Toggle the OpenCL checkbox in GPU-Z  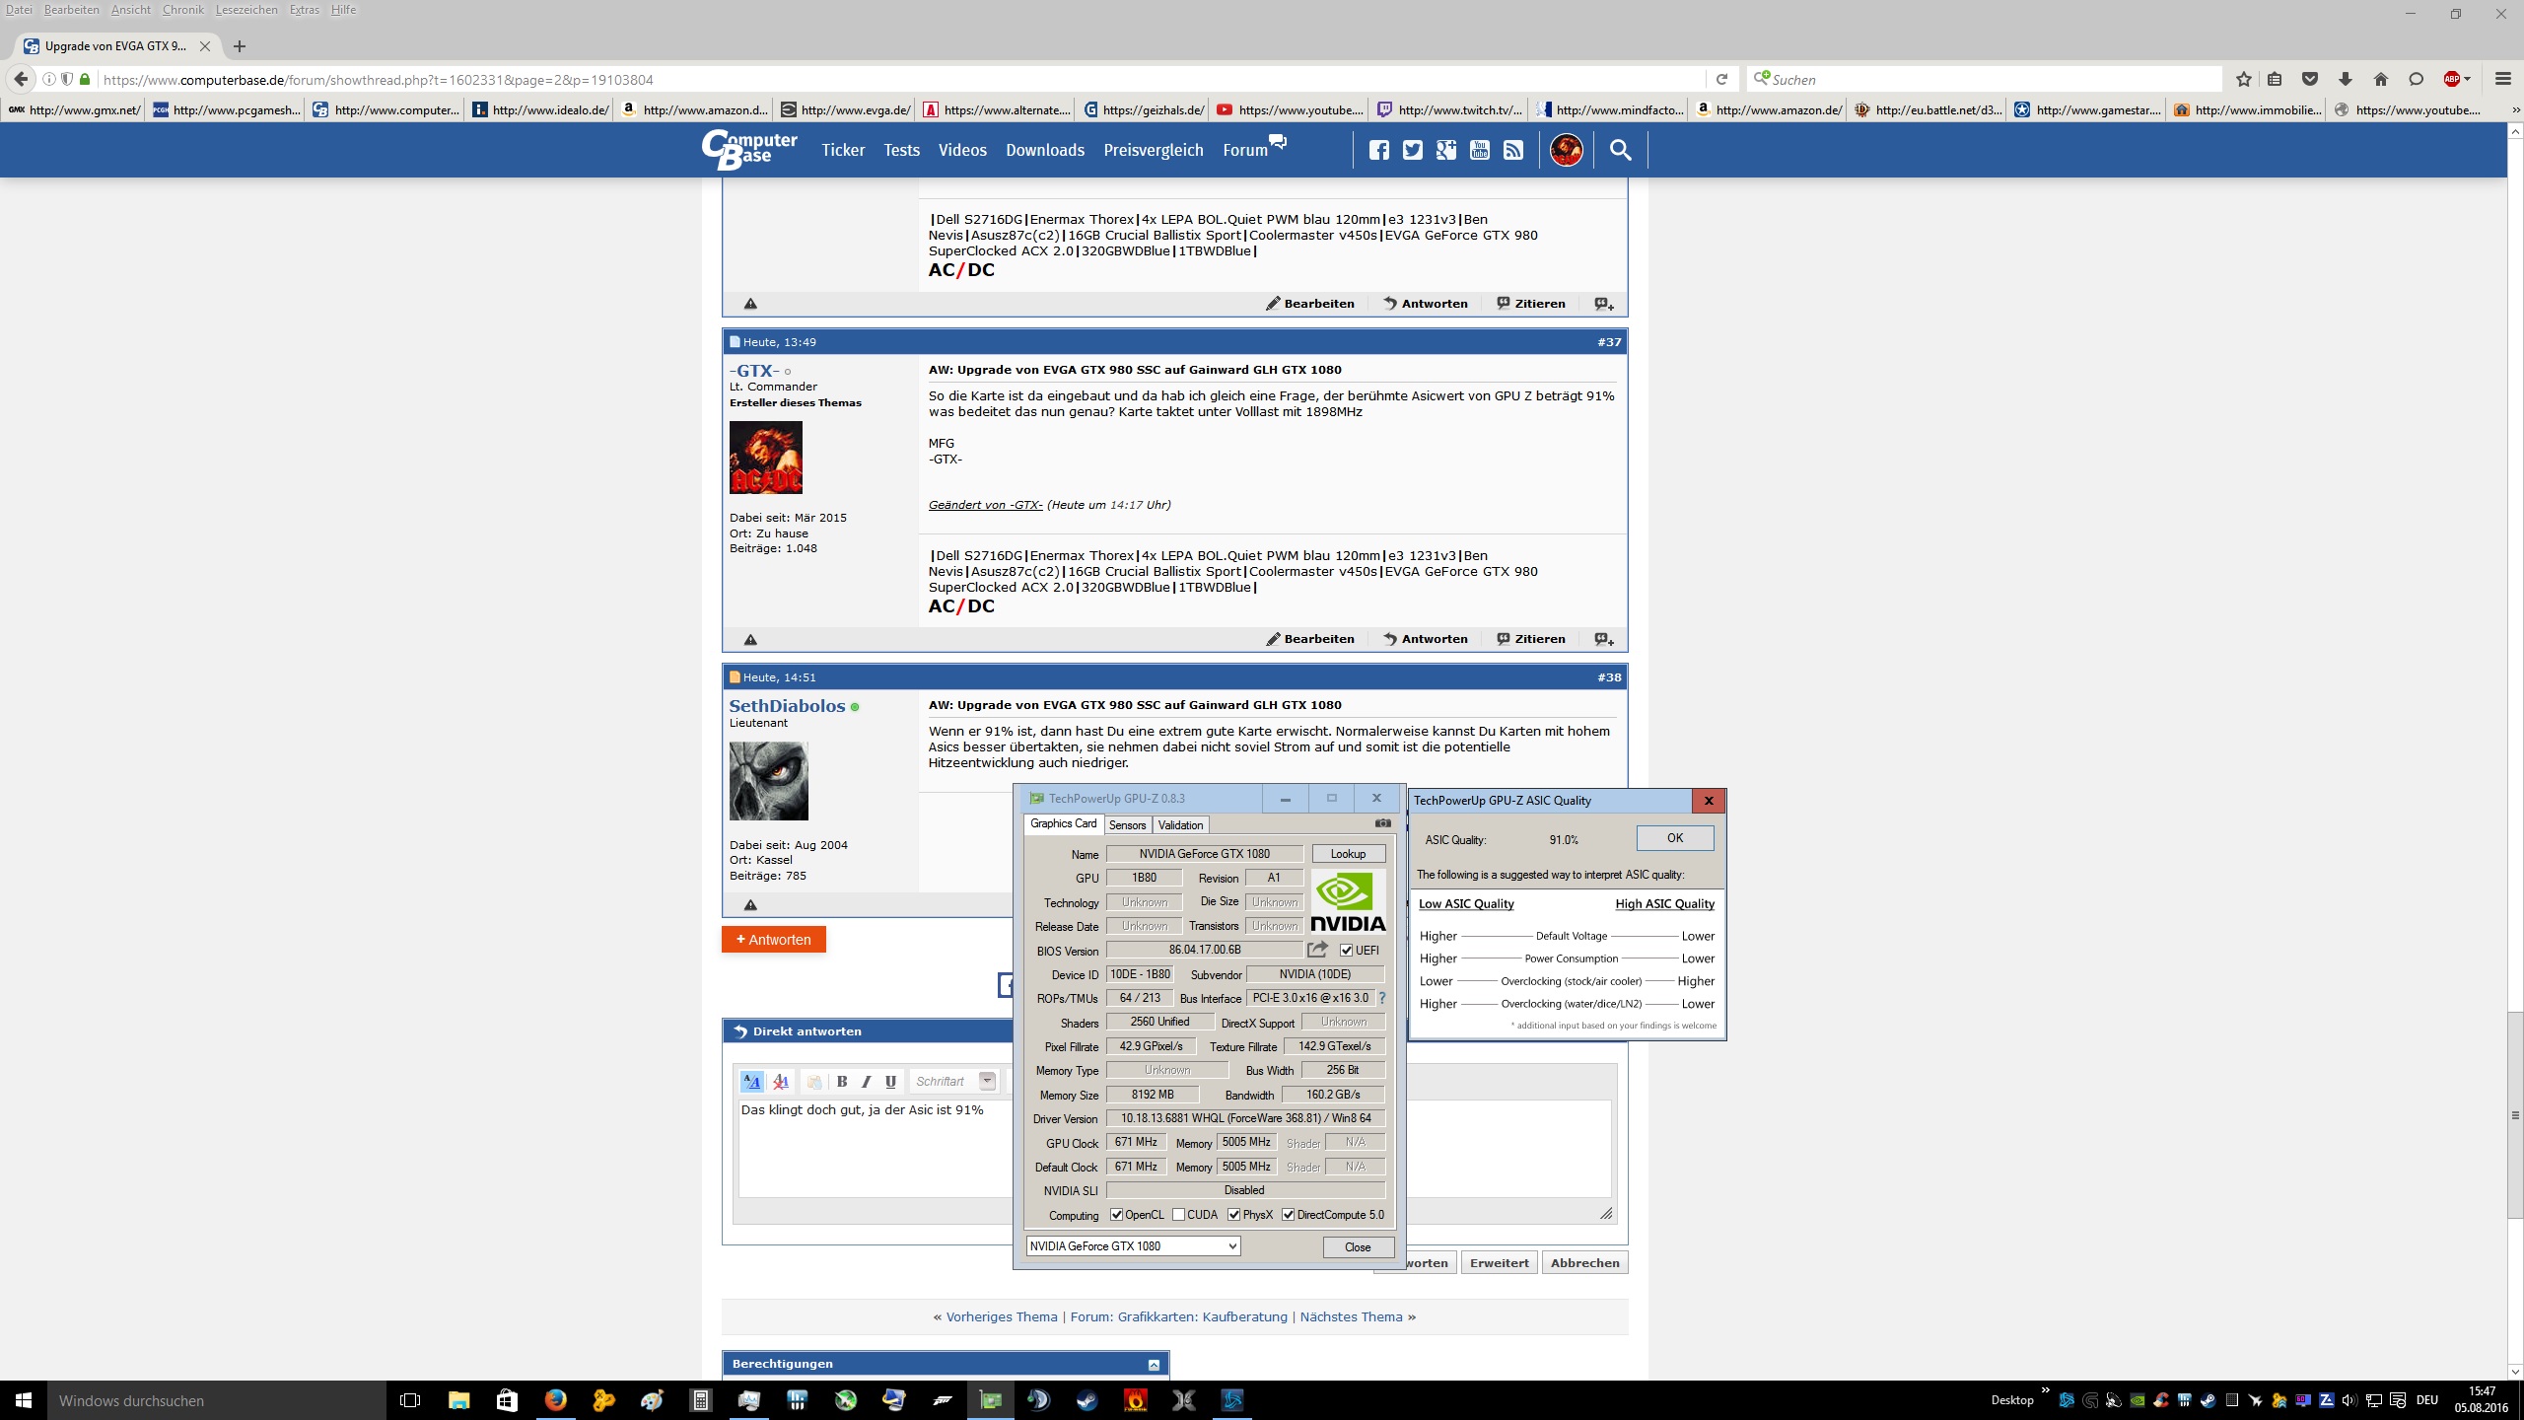coord(1116,1215)
